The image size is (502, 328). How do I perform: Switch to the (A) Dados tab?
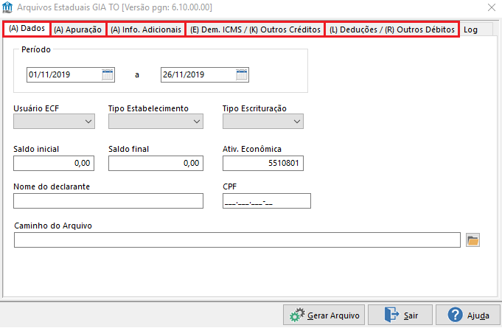[27, 29]
